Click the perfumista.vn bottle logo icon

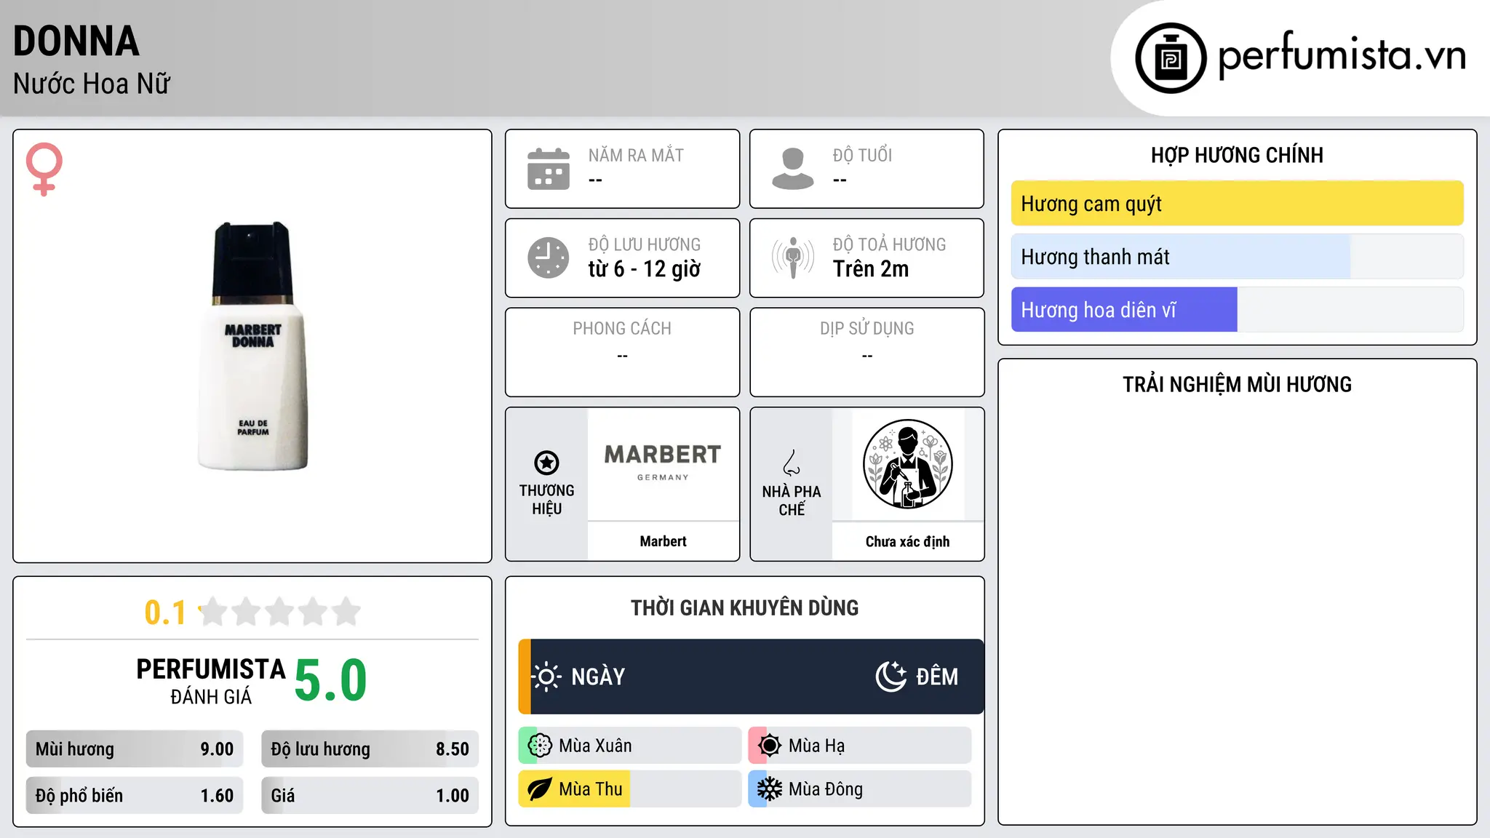coord(1171,58)
